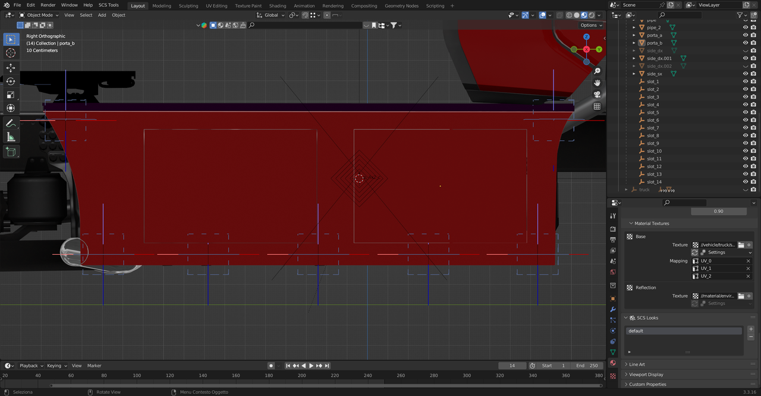Open the Scene properties tab icon
The height and width of the screenshot is (396, 761).
[x=613, y=262]
